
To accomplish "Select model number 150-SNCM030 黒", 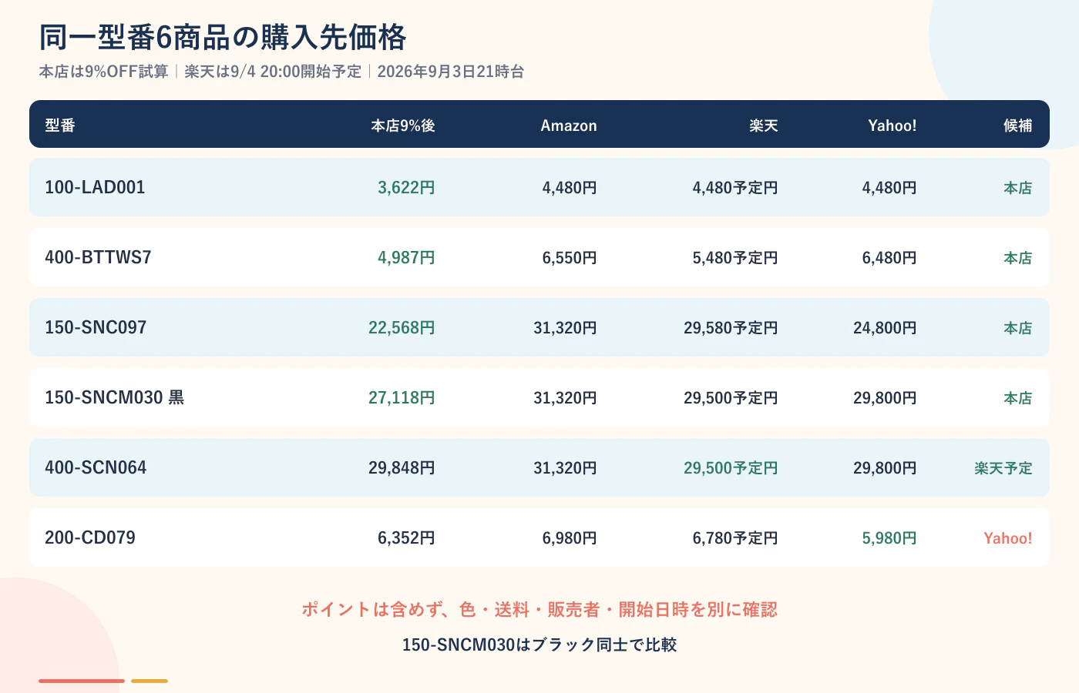I will pos(115,397).
